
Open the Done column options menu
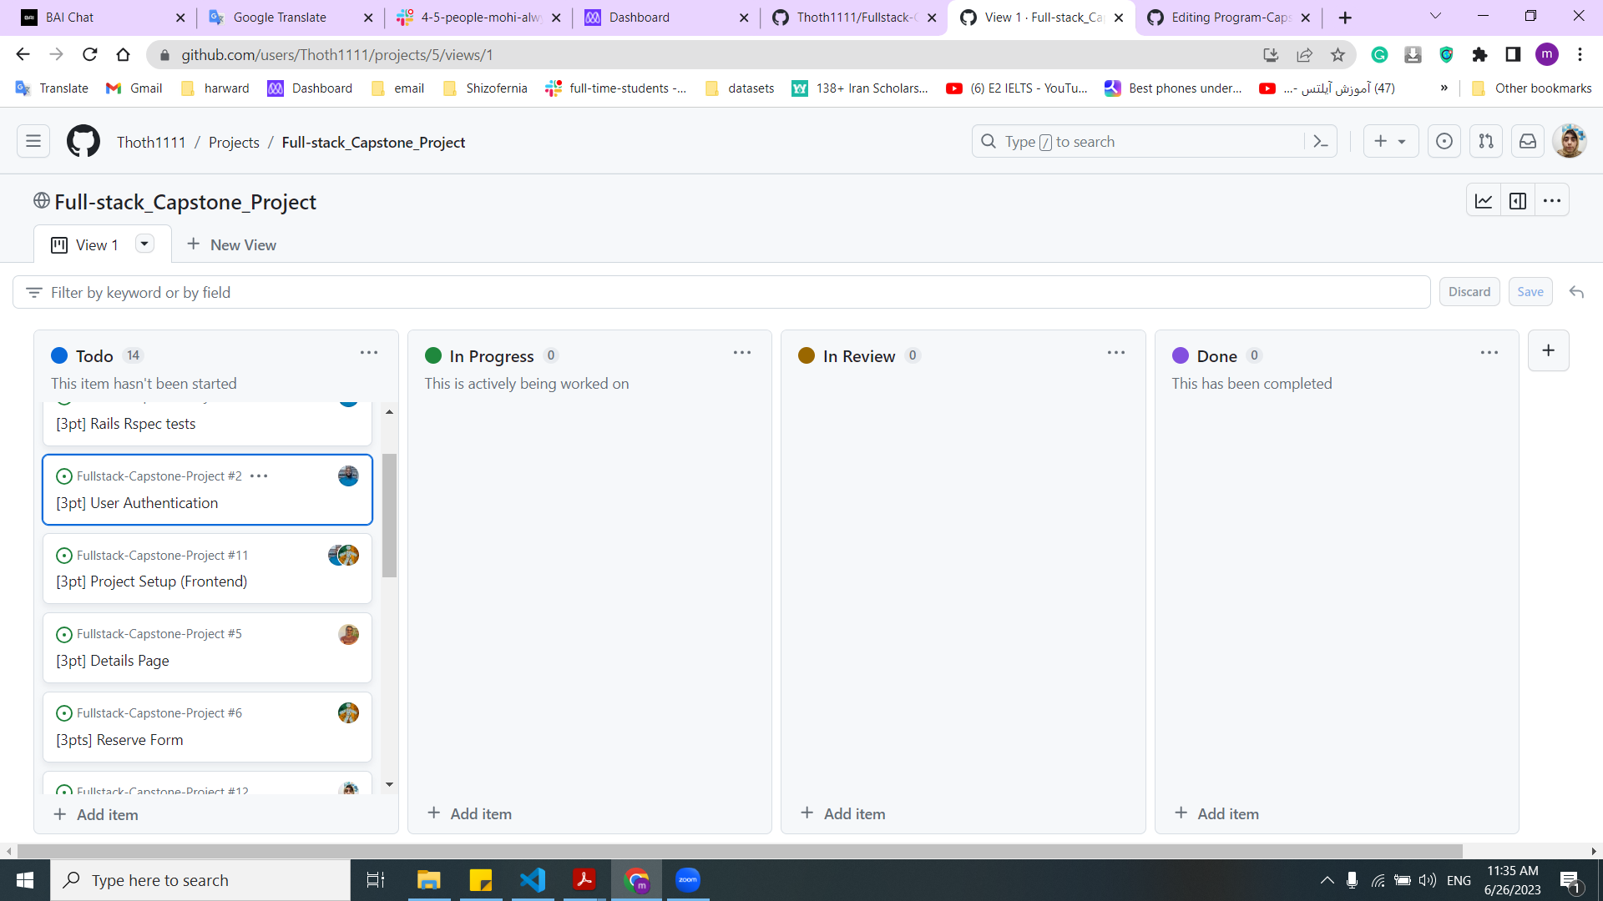(x=1489, y=352)
